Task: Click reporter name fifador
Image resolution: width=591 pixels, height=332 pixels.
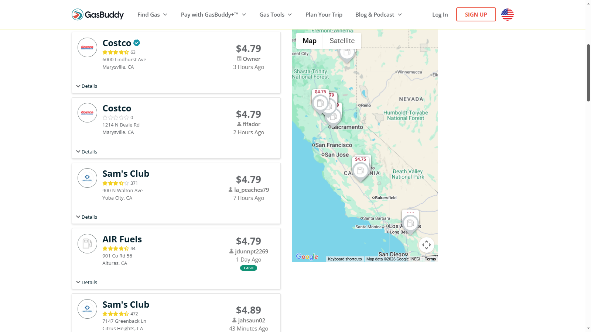Action: click(252, 124)
